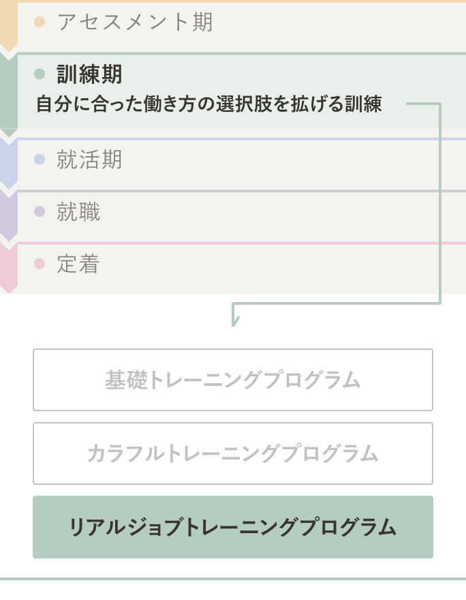Screen dimensions: 466x600
Task: Click the green chevron marker of the training step
Action: pos(9,95)
